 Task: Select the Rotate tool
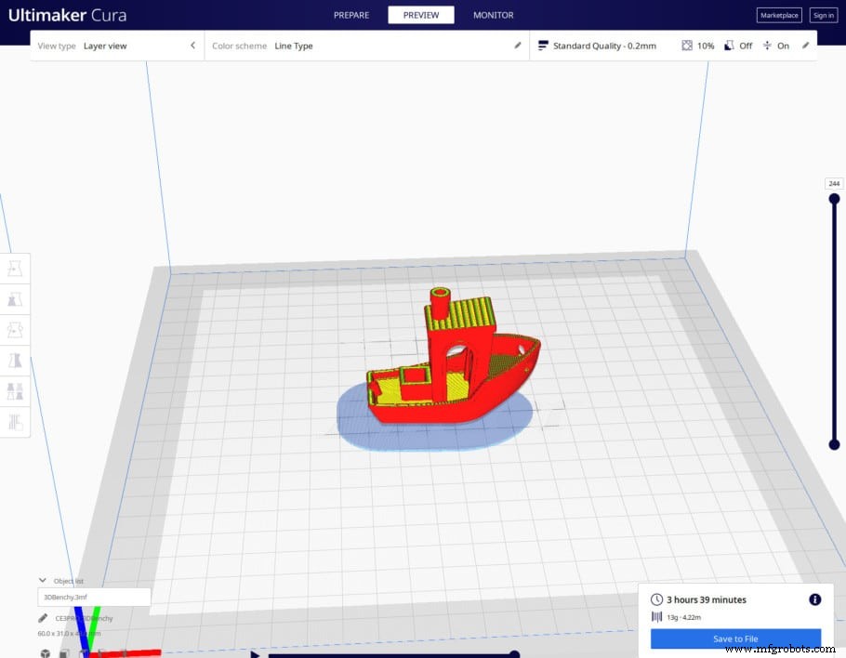pyautogui.click(x=15, y=330)
